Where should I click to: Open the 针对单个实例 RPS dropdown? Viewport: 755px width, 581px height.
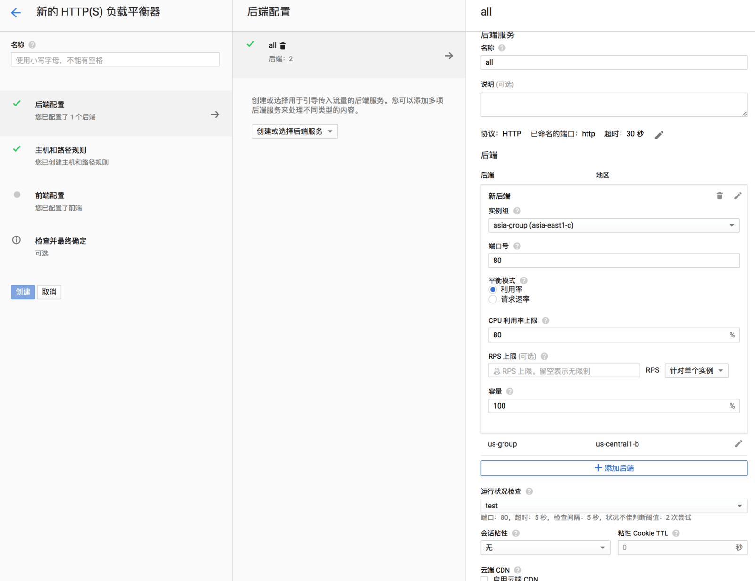point(696,371)
